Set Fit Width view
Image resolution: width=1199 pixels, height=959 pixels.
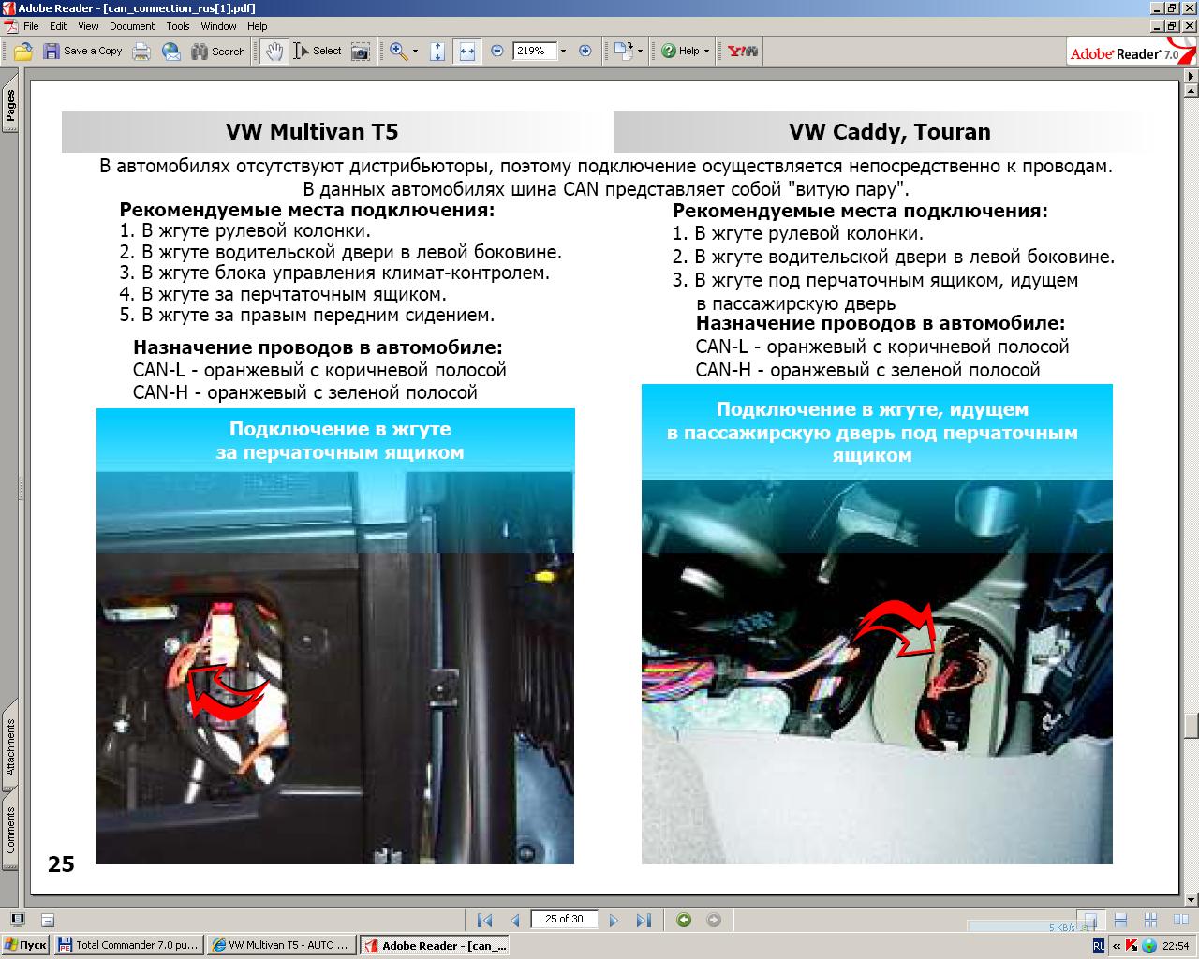(x=466, y=52)
